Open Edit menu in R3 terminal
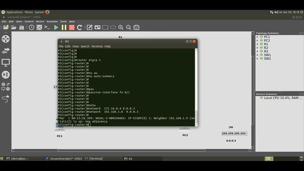The height and width of the screenshot is (171, 304). coord(67,47)
